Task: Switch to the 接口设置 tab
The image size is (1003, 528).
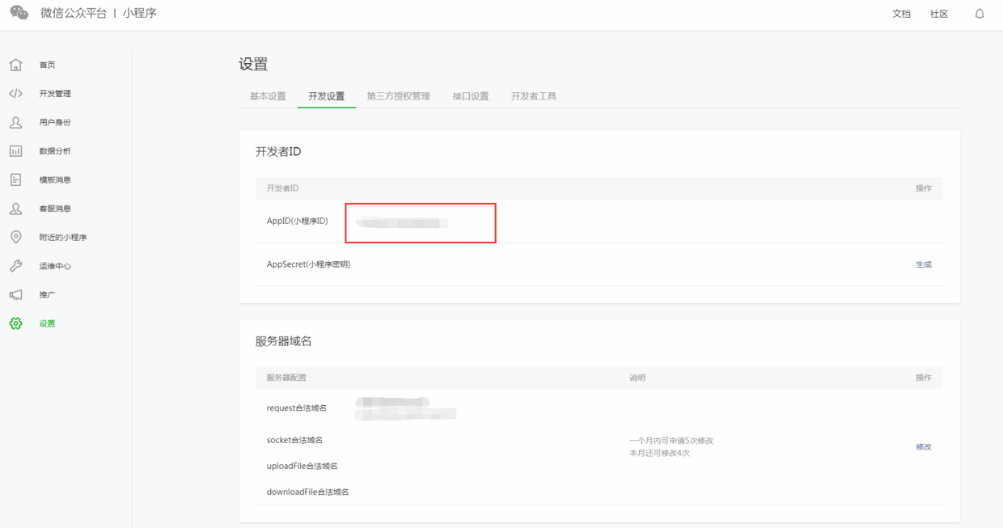Action: click(471, 96)
